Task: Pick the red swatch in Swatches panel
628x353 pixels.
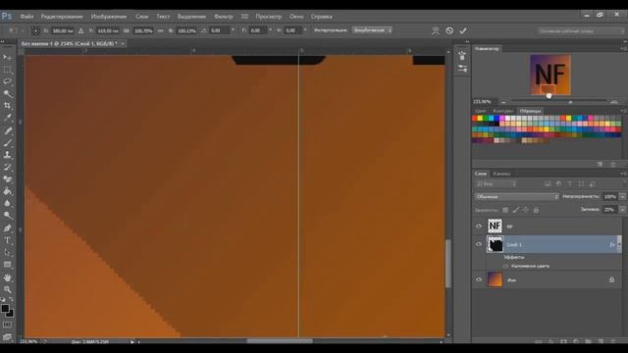Action: (x=474, y=119)
